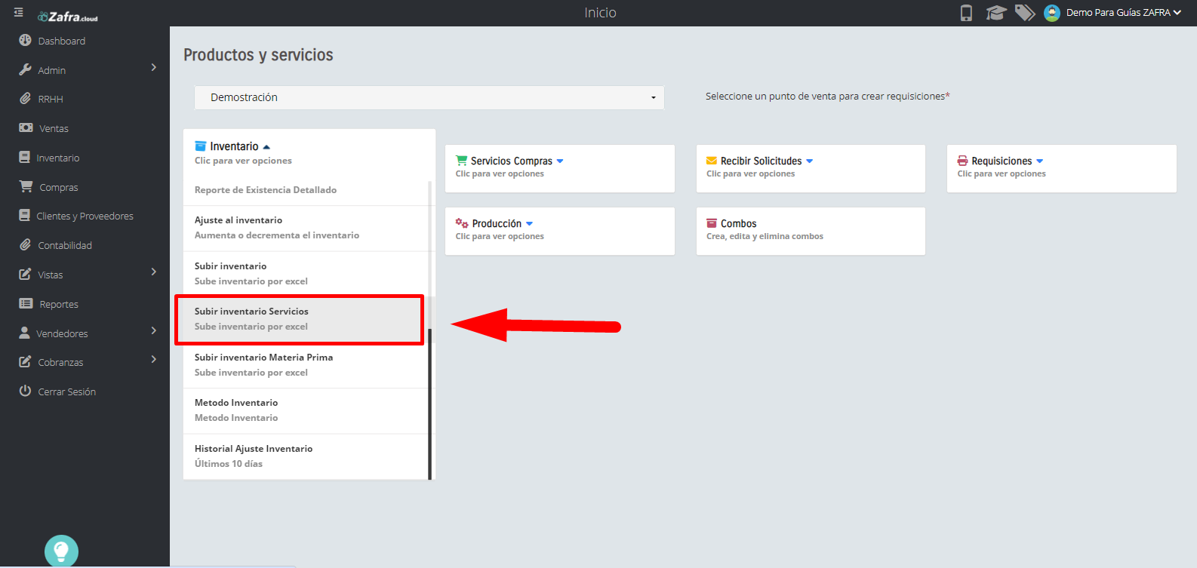Go to Dashboard in sidebar
This screenshot has height=568, width=1197.
[62, 41]
